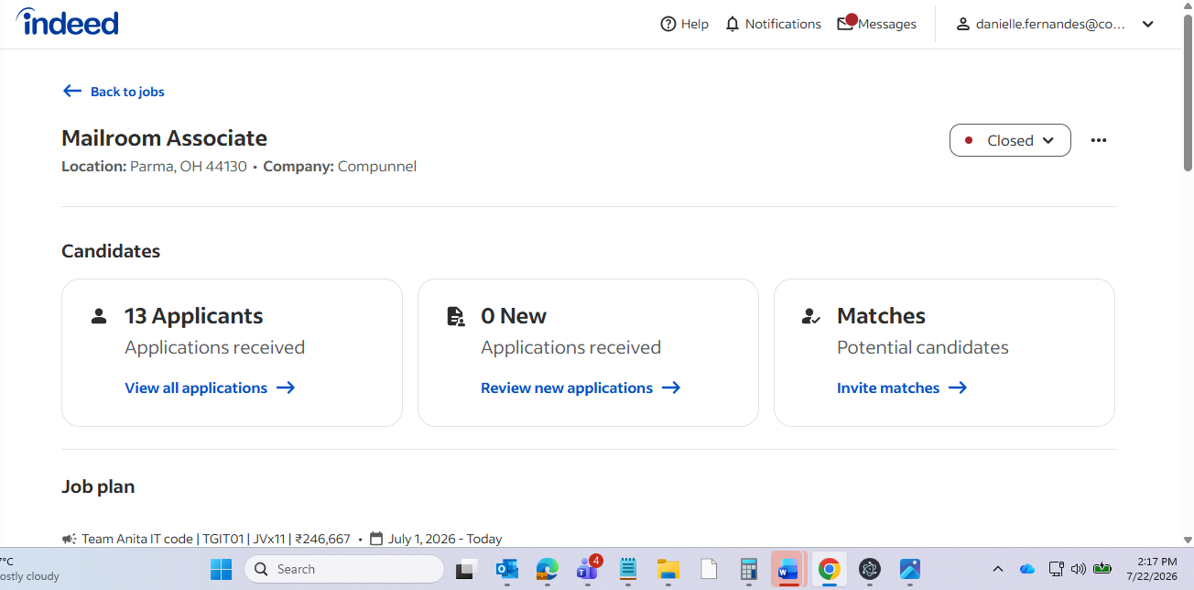Viewport: 1194px width, 590px height.
Task: Click the Messages envelope icon
Action: pos(845,24)
